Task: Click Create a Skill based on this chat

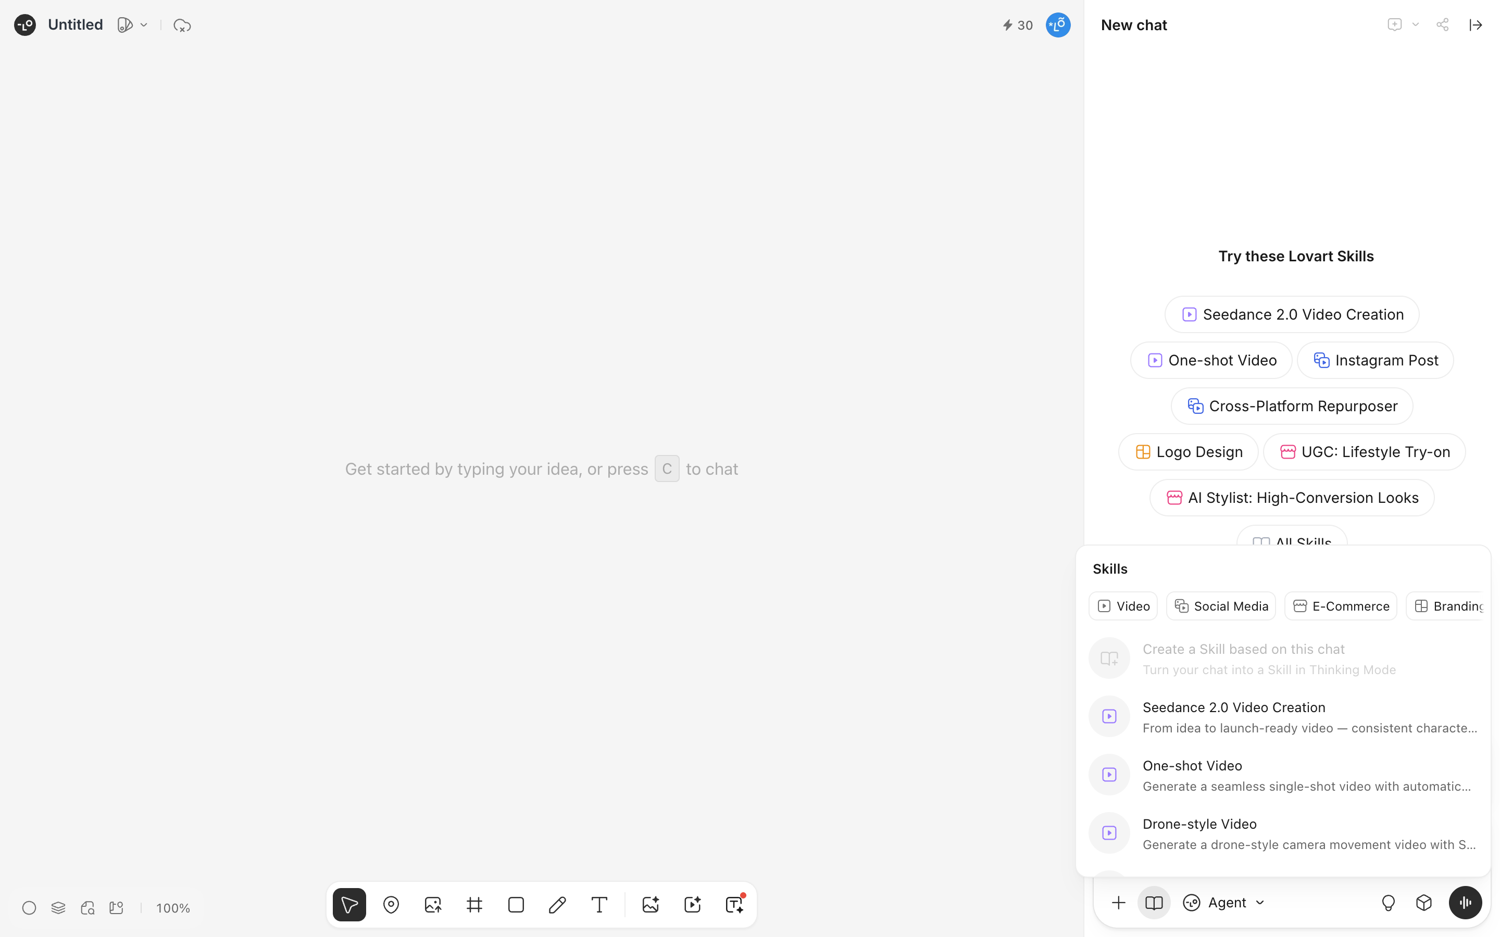Action: [1283, 658]
